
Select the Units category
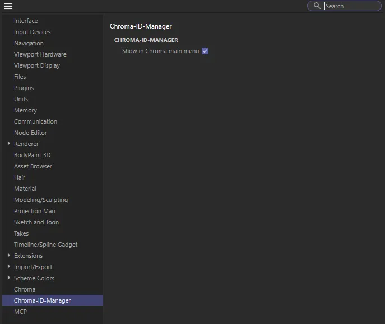(21, 99)
